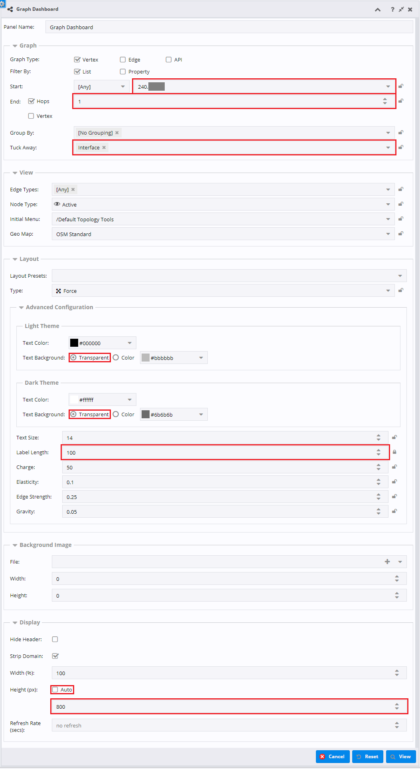420x769 pixels.
Task: Collapse the View section
Action: (x=15, y=173)
